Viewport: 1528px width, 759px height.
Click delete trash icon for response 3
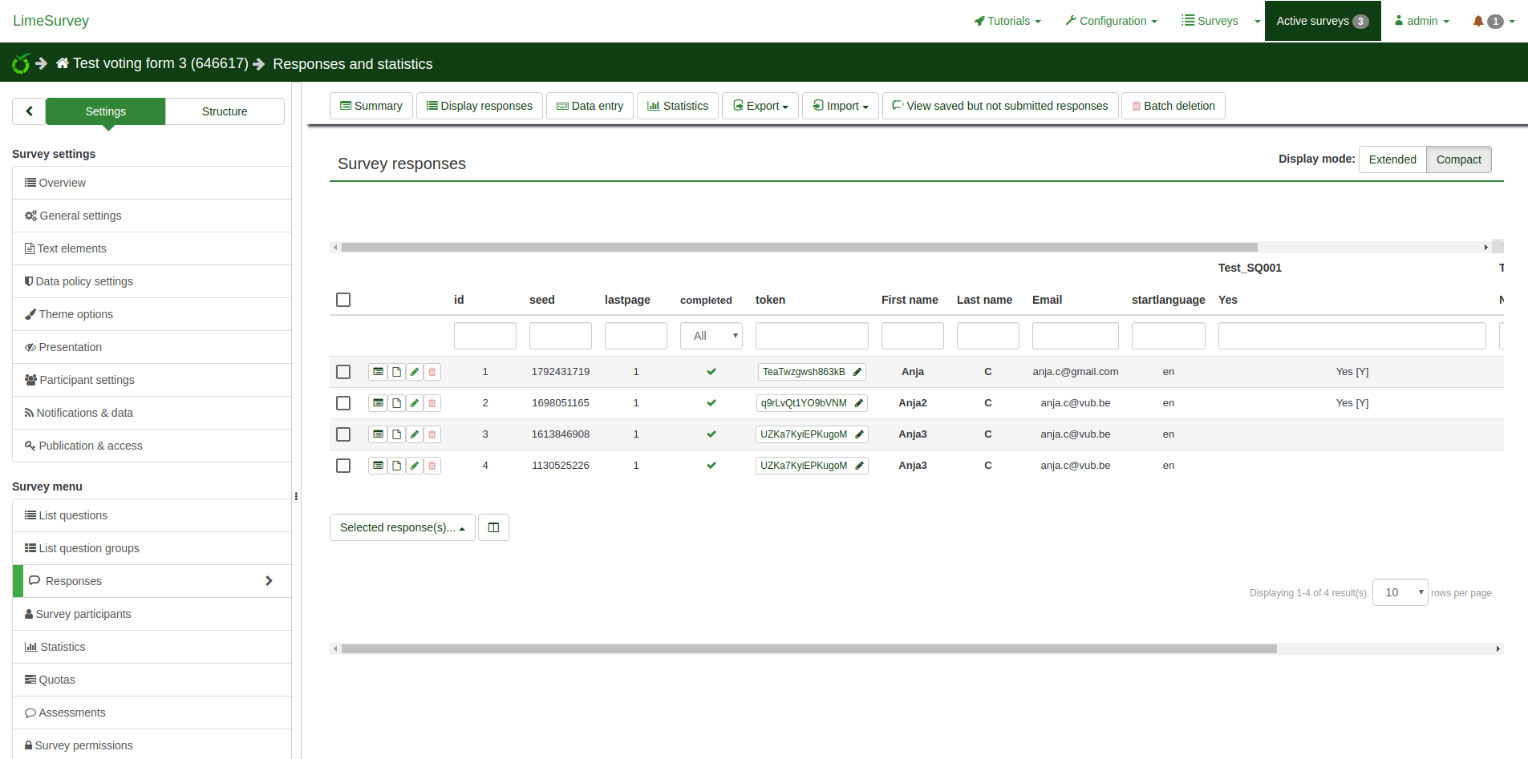point(432,434)
